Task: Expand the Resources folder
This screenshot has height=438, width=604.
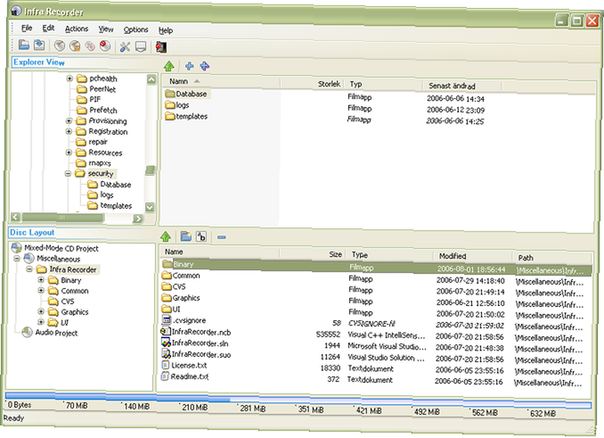Action: [69, 152]
